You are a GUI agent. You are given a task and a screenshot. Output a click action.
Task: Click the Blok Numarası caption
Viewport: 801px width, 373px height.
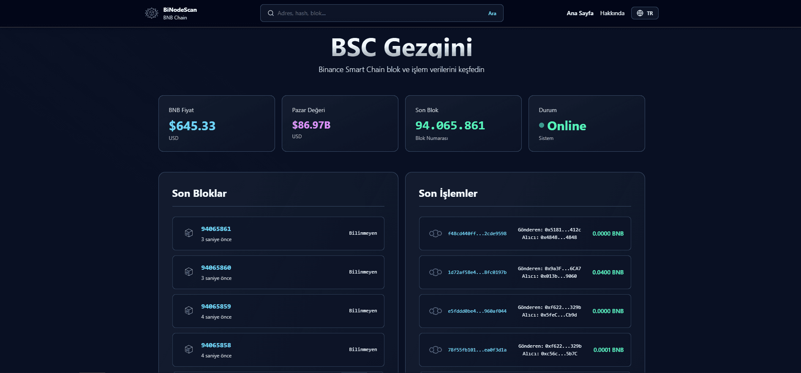coord(431,138)
